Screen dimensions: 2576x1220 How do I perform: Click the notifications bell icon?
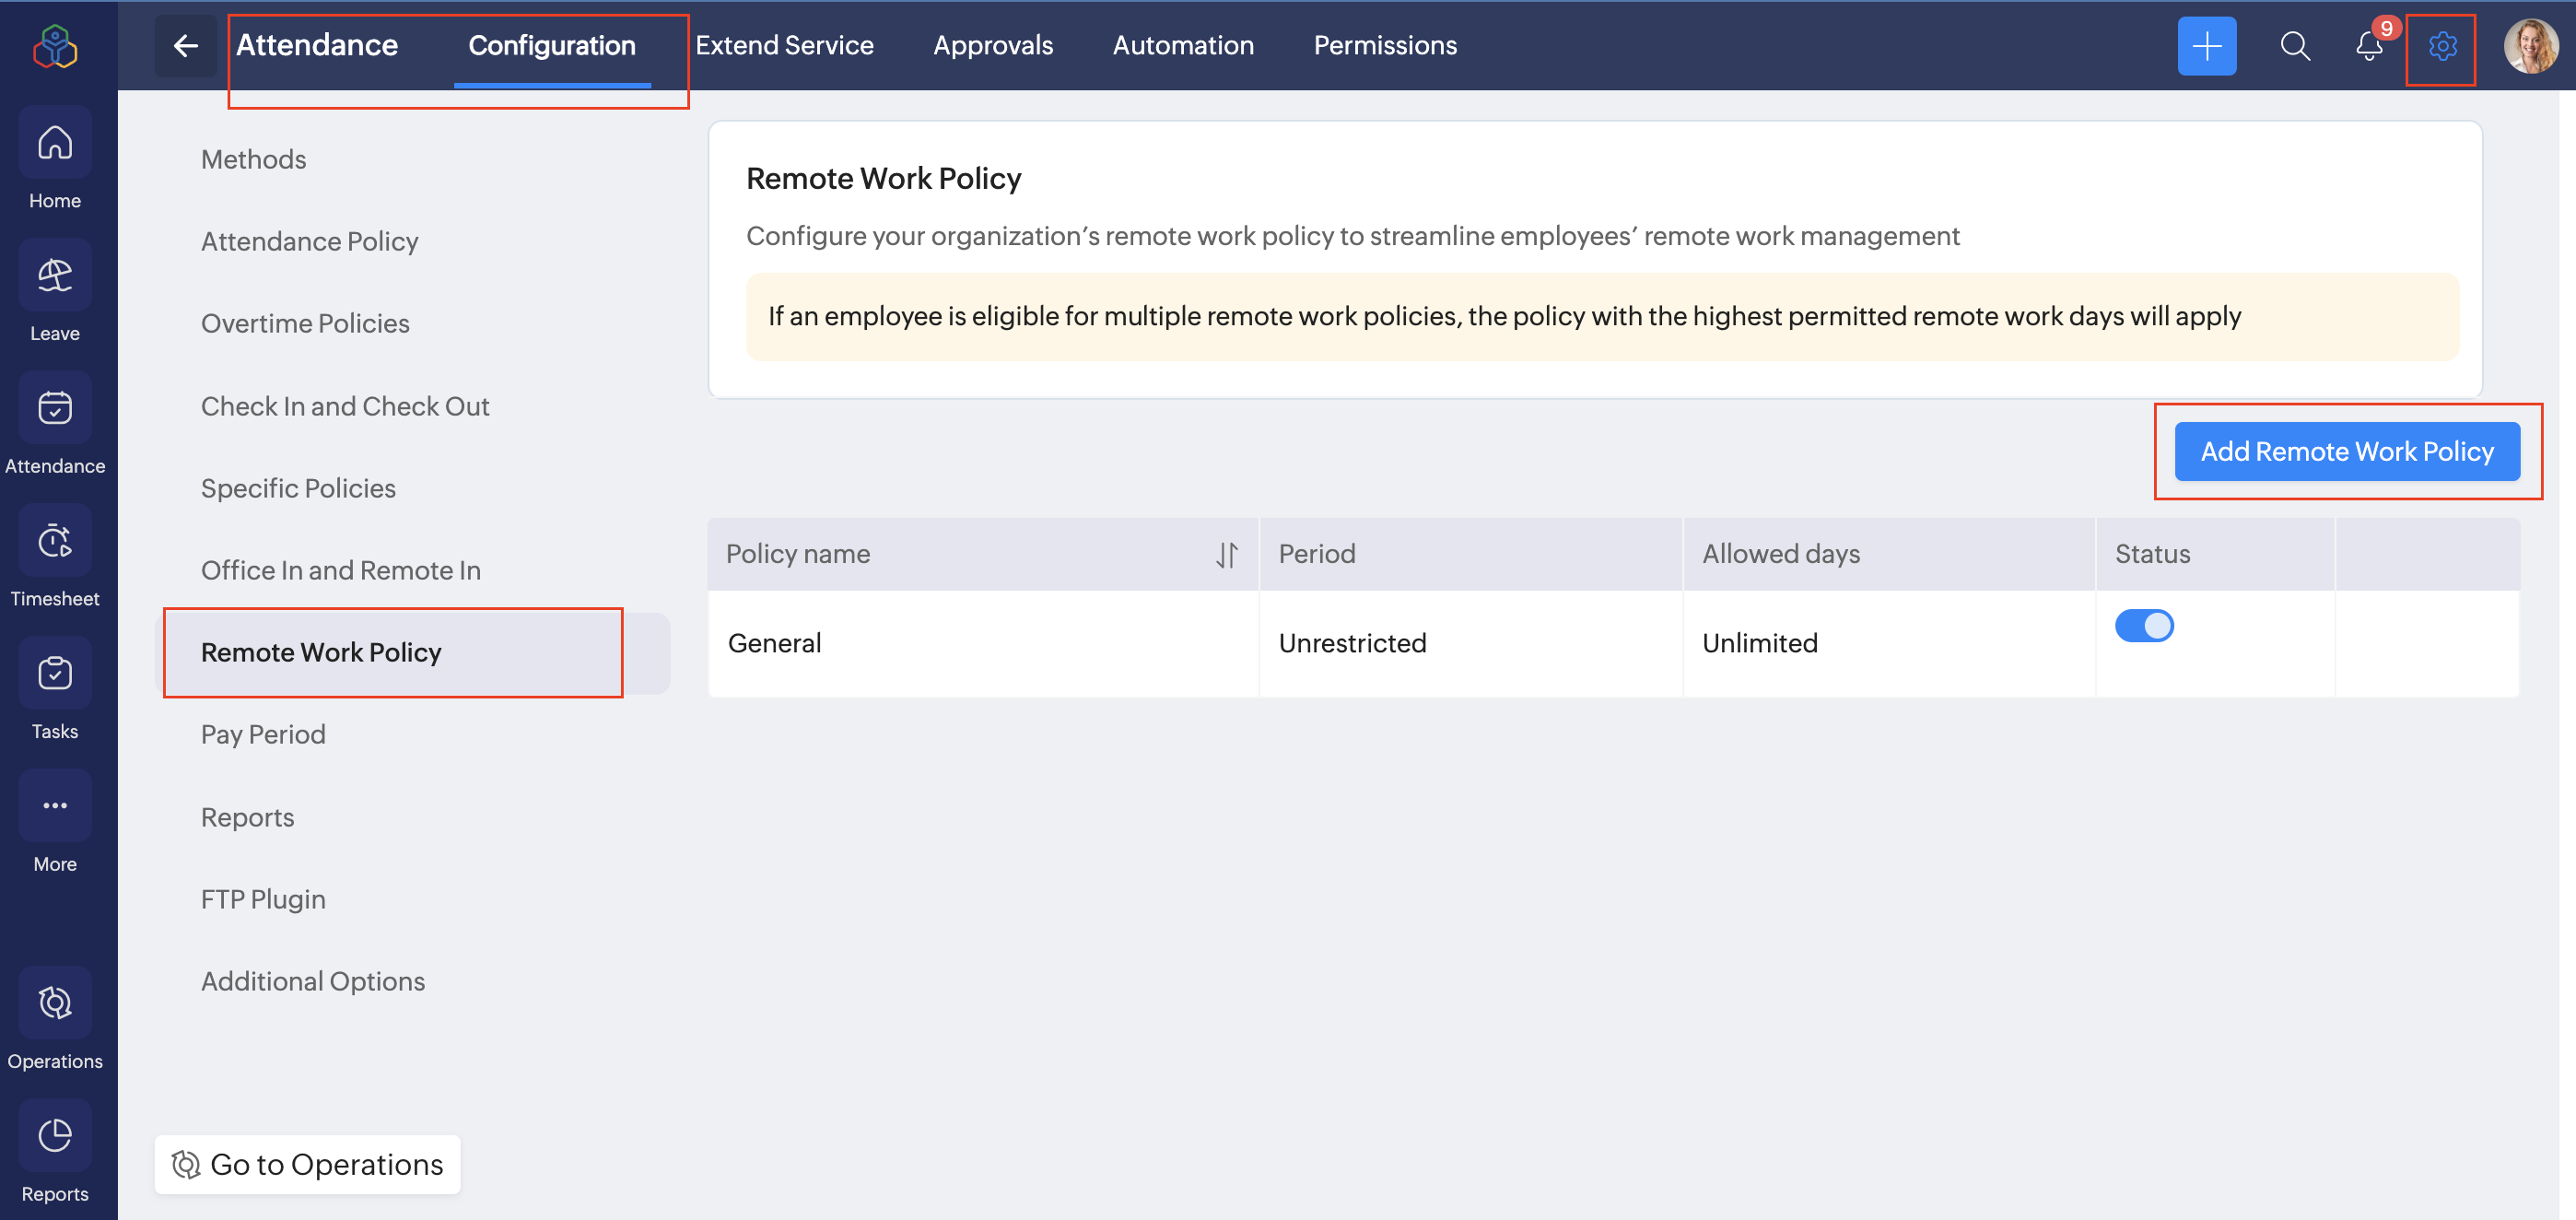(2368, 46)
